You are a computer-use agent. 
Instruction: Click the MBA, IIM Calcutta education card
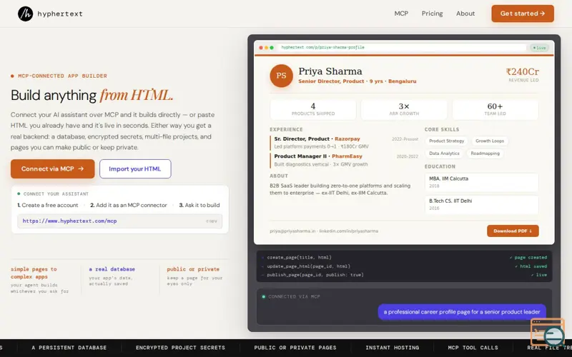click(x=481, y=182)
